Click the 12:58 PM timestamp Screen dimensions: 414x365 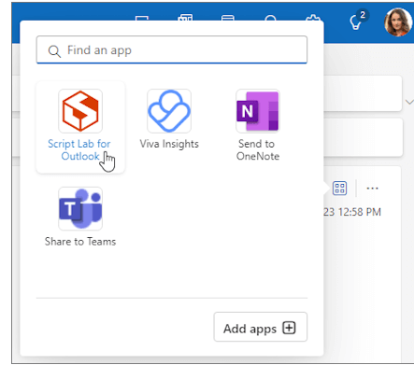tap(360, 212)
